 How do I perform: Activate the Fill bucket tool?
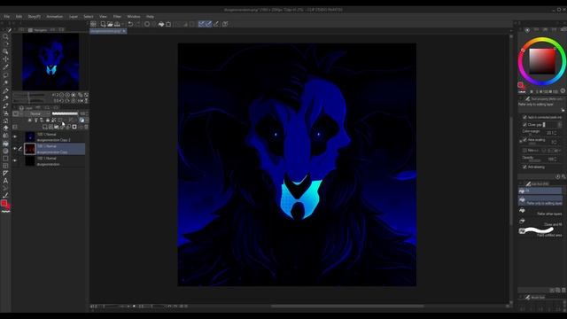click(5, 144)
